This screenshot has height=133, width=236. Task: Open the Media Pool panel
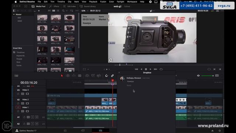point(38,6)
